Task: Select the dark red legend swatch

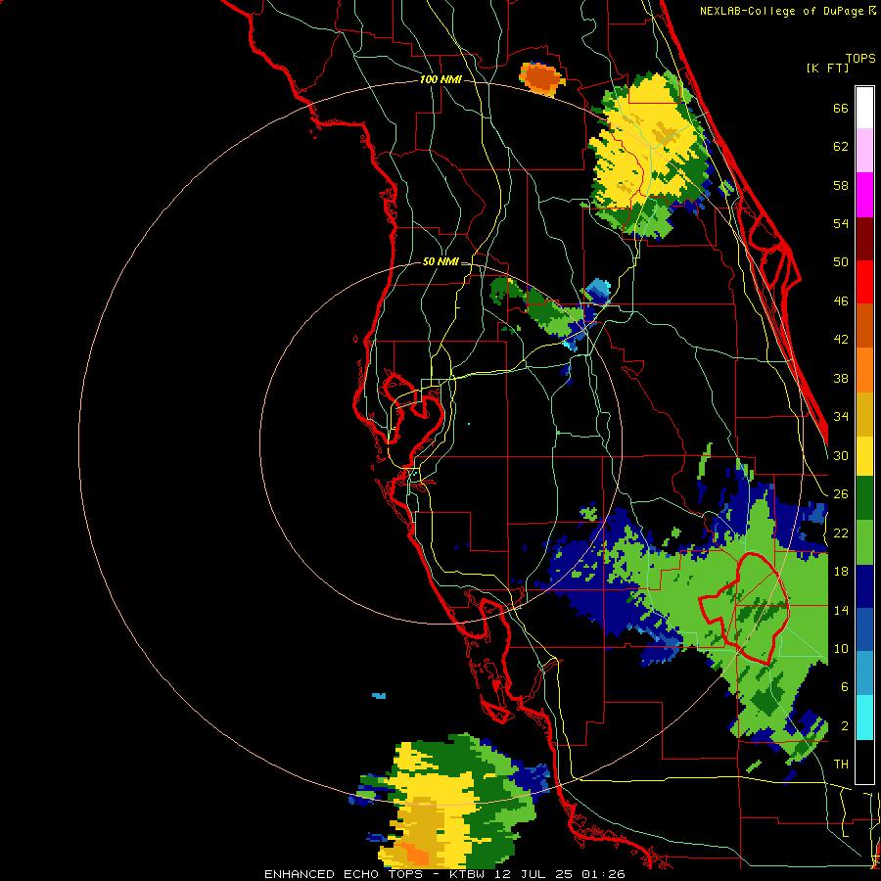Action: tap(864, 239)
